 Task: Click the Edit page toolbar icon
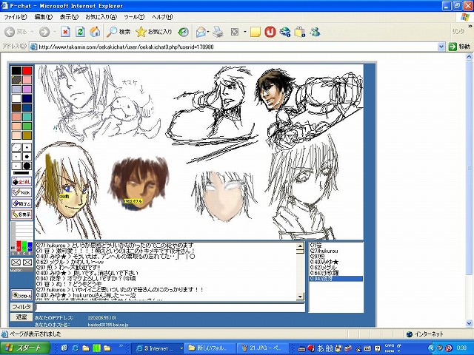tap(235, 32)
